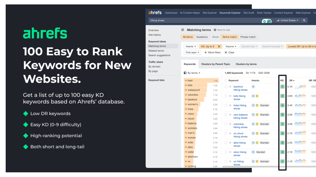The width and height of the screenshot is (316, 177).
Task: Open the Intents filter dropdown
Action: click(191, 46)
